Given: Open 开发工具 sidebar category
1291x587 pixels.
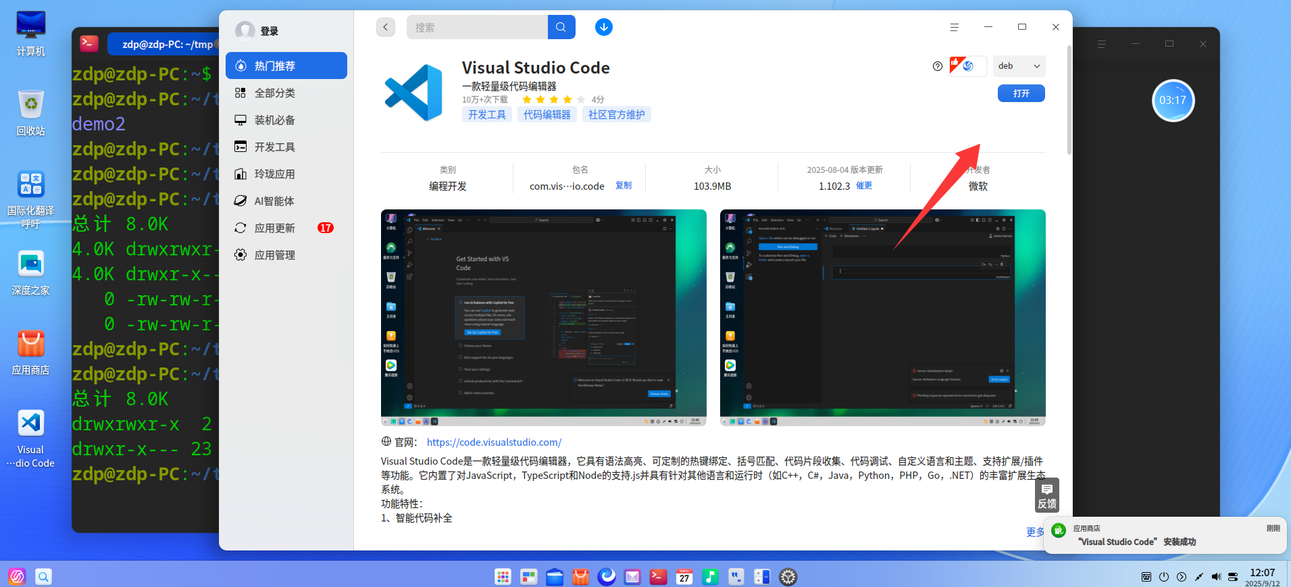Looking at the screenshot, I should 286,147.
